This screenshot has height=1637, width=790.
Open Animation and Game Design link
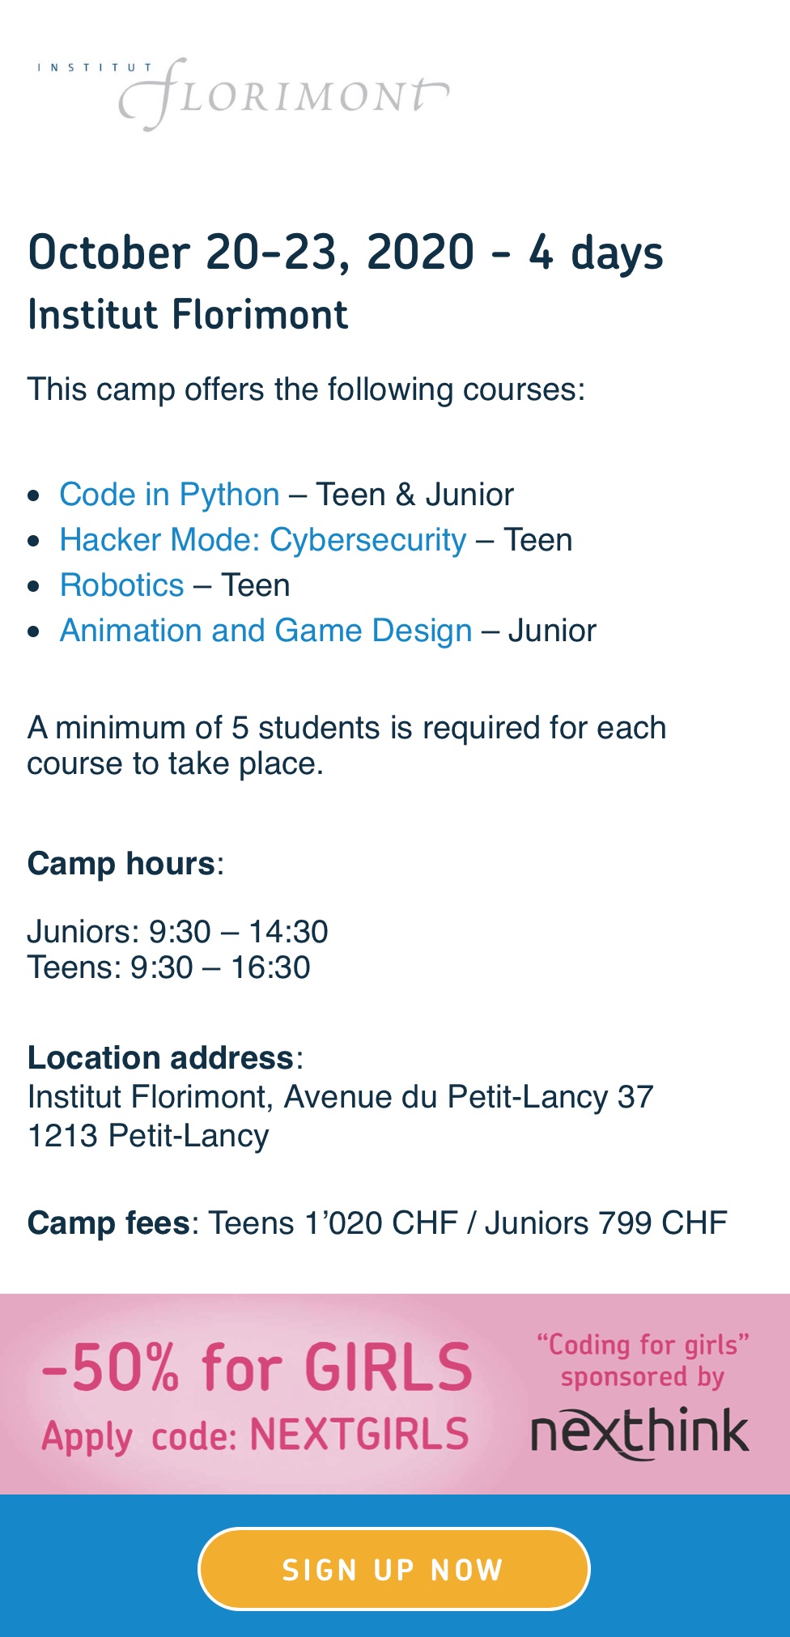click(265, 631)
